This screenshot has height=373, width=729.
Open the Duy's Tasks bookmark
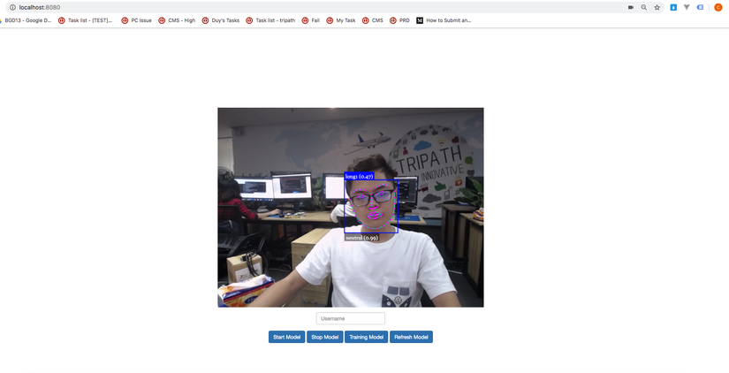point(221,20)
